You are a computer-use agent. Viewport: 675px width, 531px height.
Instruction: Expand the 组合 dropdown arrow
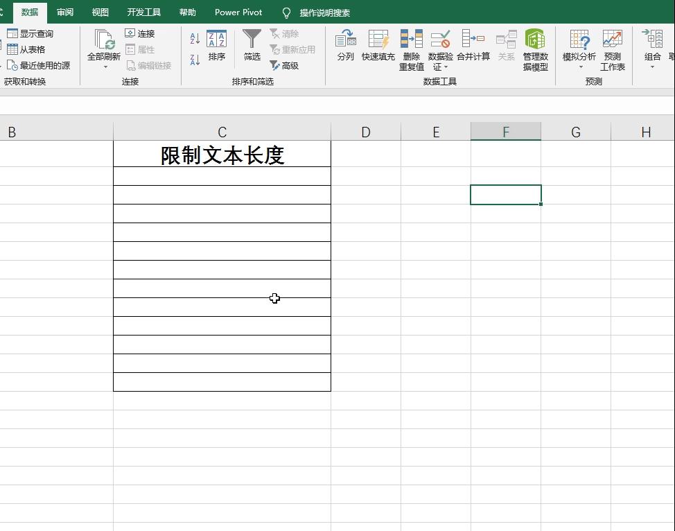point(652,67)
